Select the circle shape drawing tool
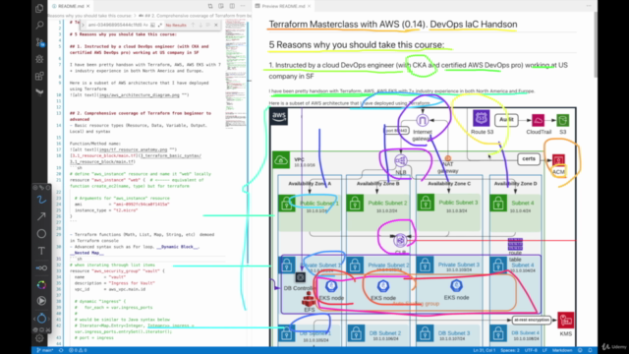This screenshot has width=629, height=354. [41, 234]
